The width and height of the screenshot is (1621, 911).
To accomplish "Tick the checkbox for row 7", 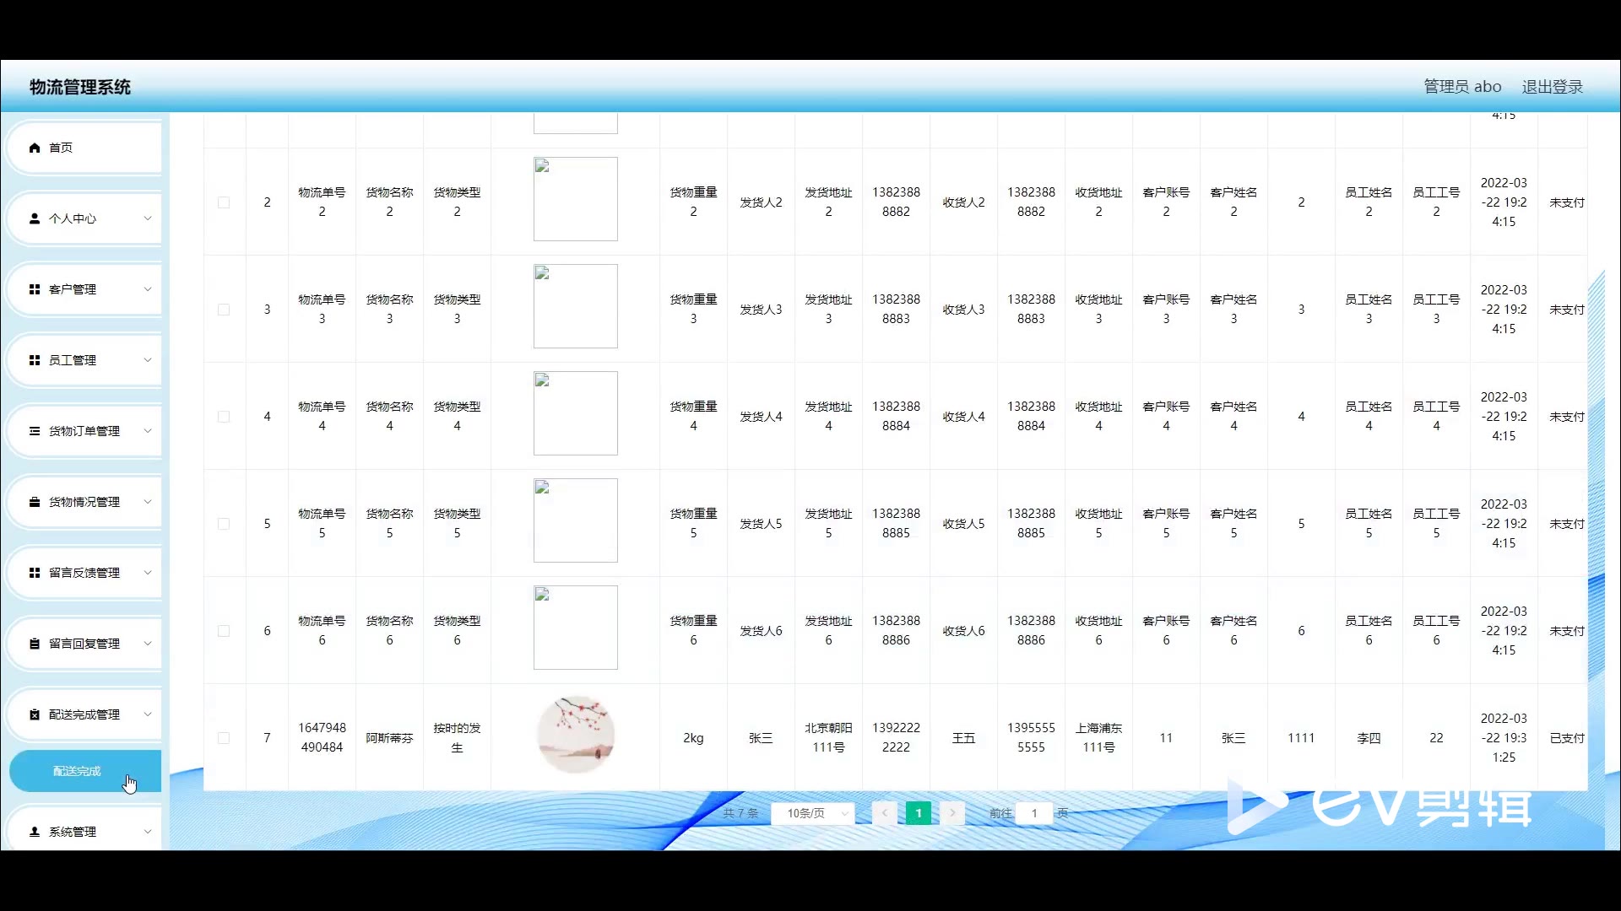I will [x=224, y=738].
